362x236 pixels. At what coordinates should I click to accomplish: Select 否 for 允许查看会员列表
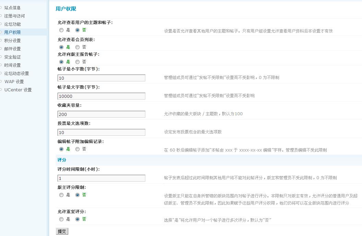click(x=77, y=47)
